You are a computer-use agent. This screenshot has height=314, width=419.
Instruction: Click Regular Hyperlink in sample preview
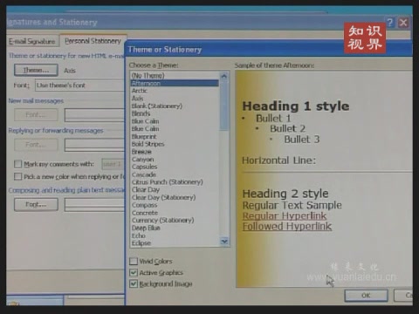coord(285,216)
